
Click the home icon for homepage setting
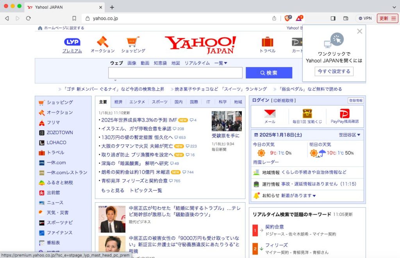tap(40, 28)
